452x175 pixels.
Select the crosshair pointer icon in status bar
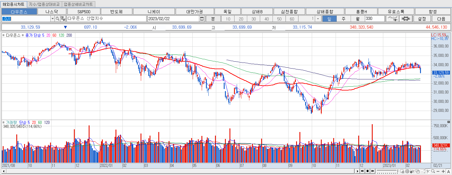pyautogui.click(x=428, y=171)
